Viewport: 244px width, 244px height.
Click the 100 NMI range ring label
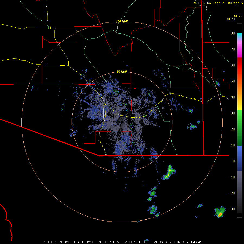[122, 21]
